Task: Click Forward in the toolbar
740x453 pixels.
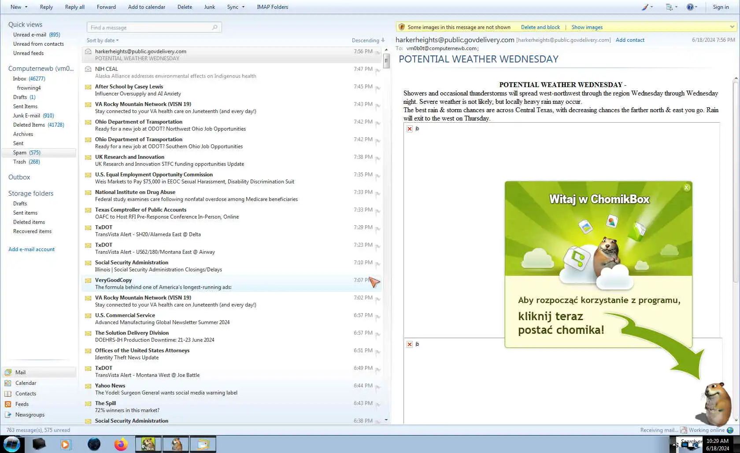Action: (x=106, y=7)
